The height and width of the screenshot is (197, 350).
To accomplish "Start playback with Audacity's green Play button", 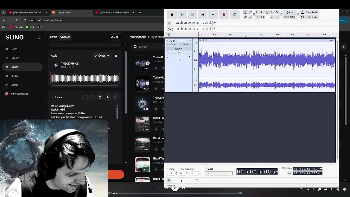I will pos(182,15).
